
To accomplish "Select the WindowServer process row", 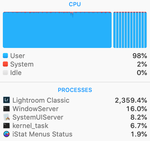I will click(x=75, y=109).
